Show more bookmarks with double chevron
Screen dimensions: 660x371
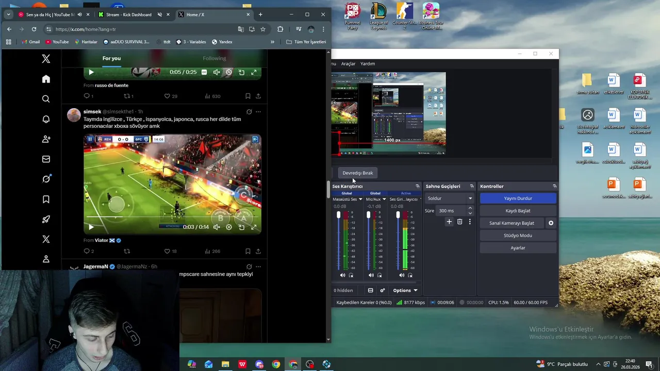[272, 42]
